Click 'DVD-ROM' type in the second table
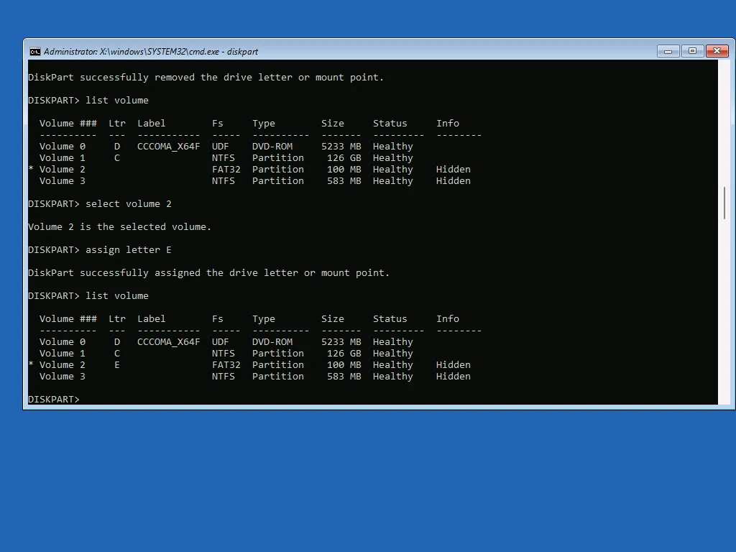The height and width of the screenshot is (552, 736). tap(272, 341)
